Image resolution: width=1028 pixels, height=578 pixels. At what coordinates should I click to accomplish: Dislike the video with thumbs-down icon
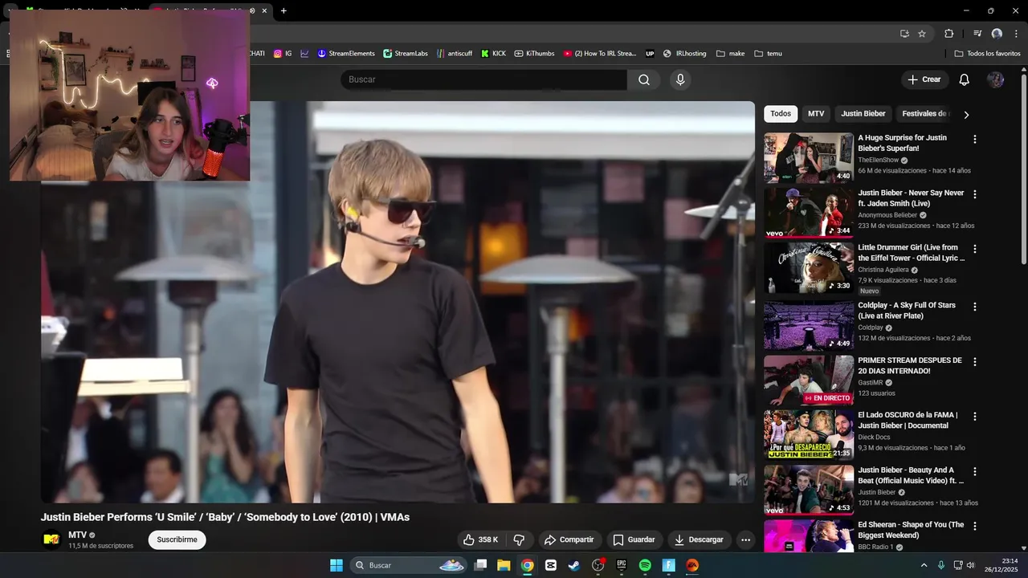pyautogui.click(x=519, y=539)
